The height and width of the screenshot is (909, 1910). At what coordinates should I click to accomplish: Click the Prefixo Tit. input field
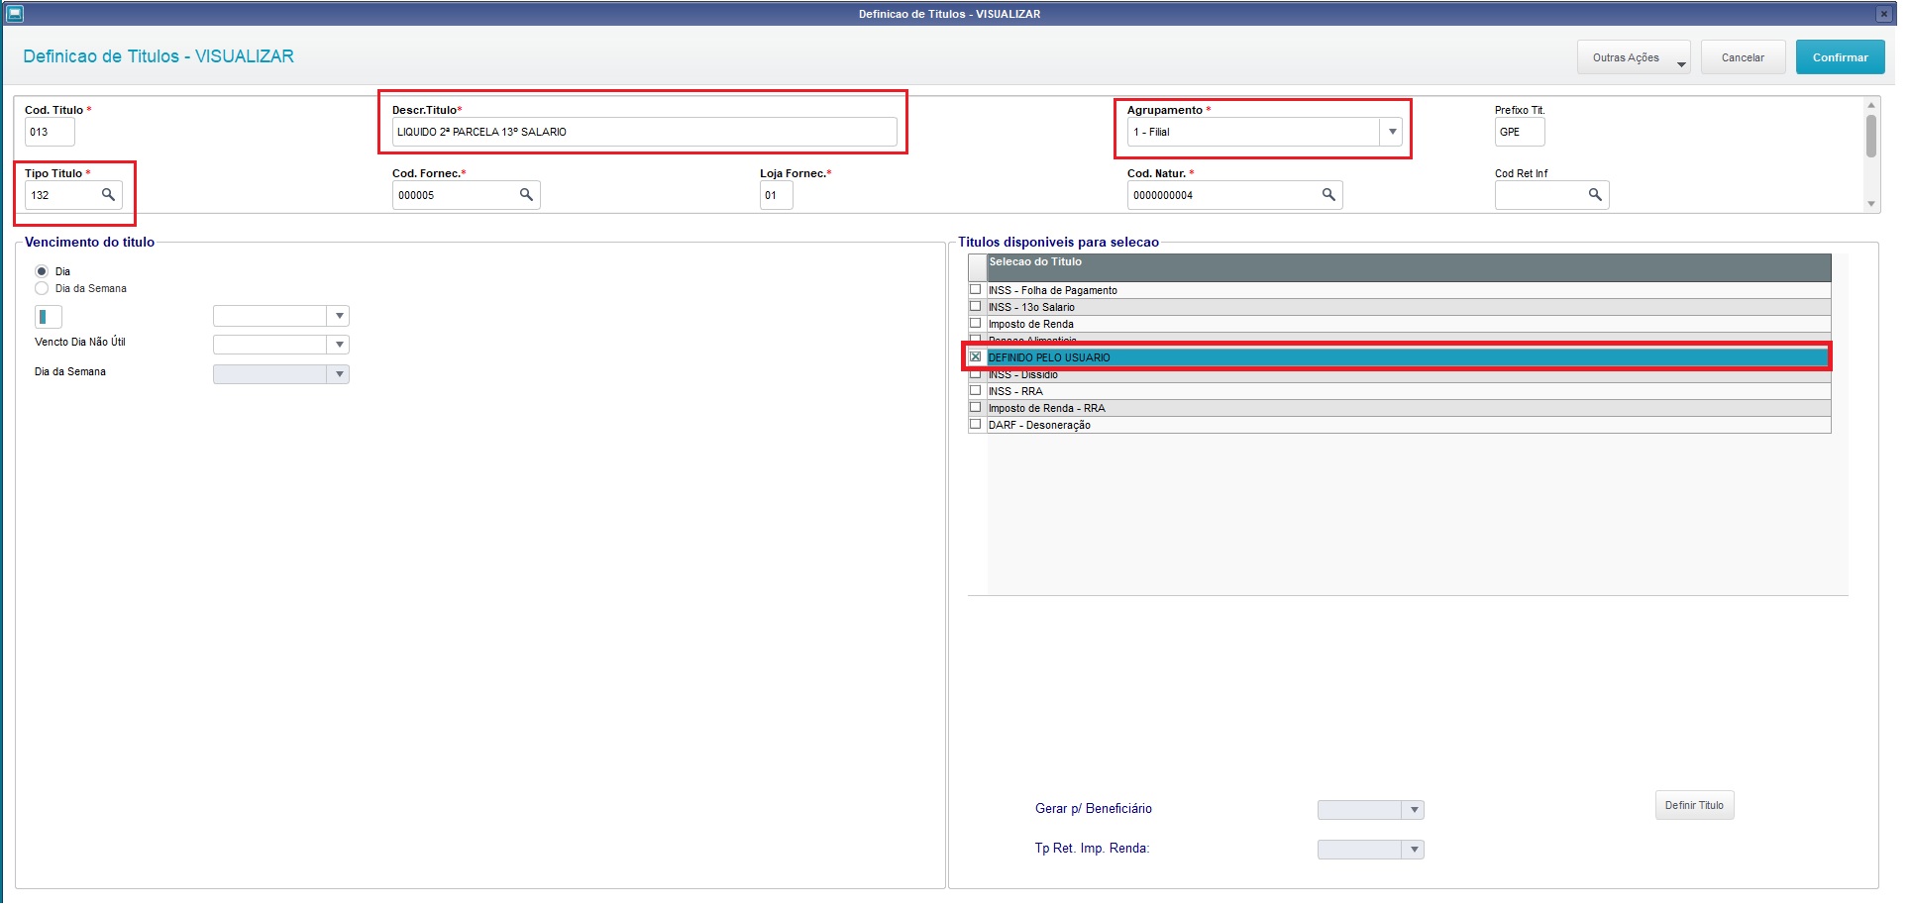1520,132
